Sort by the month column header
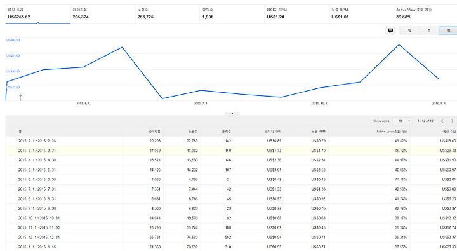The image size is (457, 251). point(20,132)
